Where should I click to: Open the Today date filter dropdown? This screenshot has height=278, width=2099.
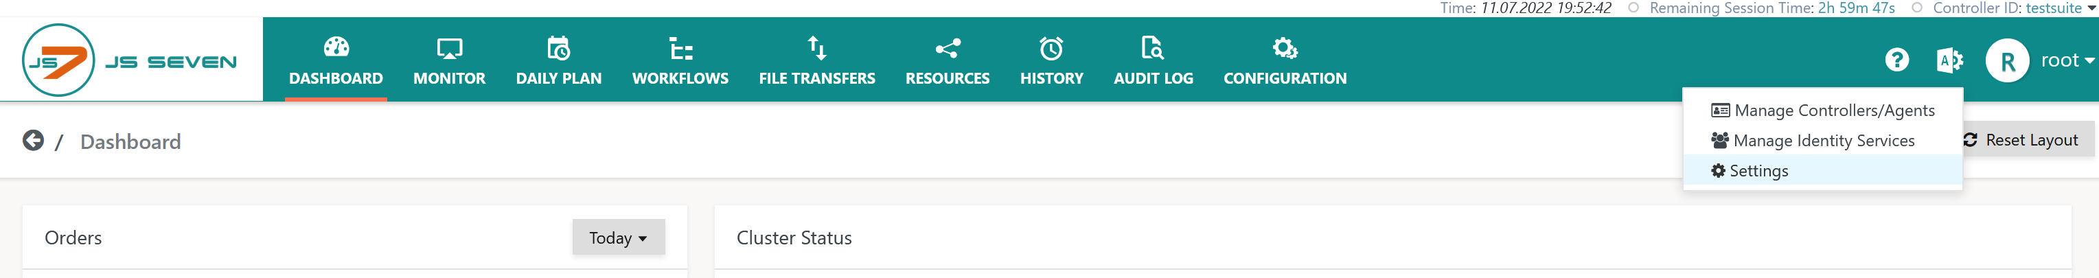click(x=619, y=238)
